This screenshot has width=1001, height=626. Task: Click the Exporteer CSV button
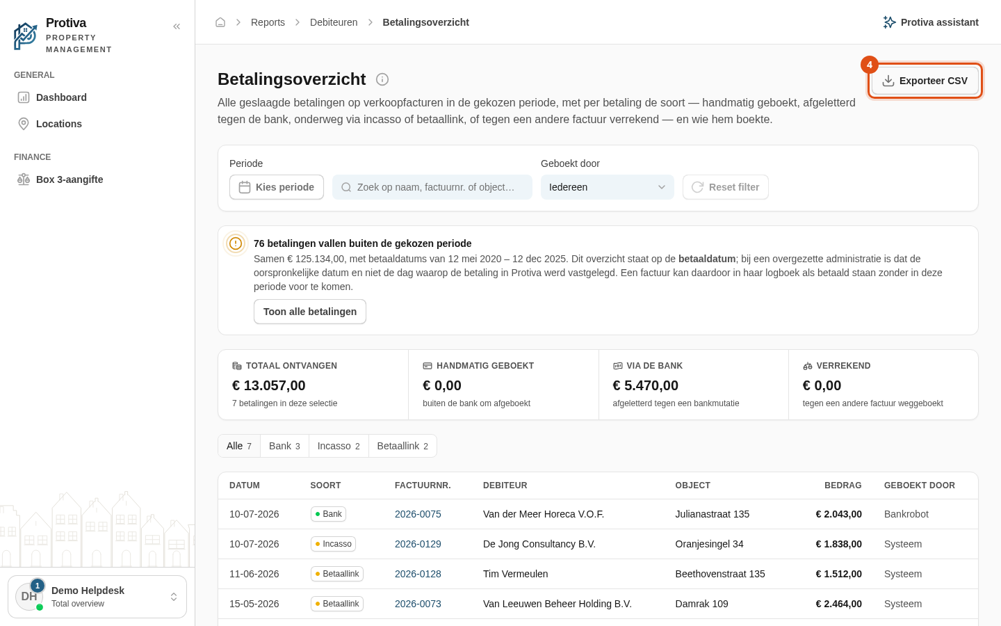[x=925, y=81]
